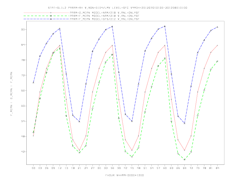Viewport: 237px width, 183px height.
Task: Click x-axis tick label 45
Action: point(132,168)
